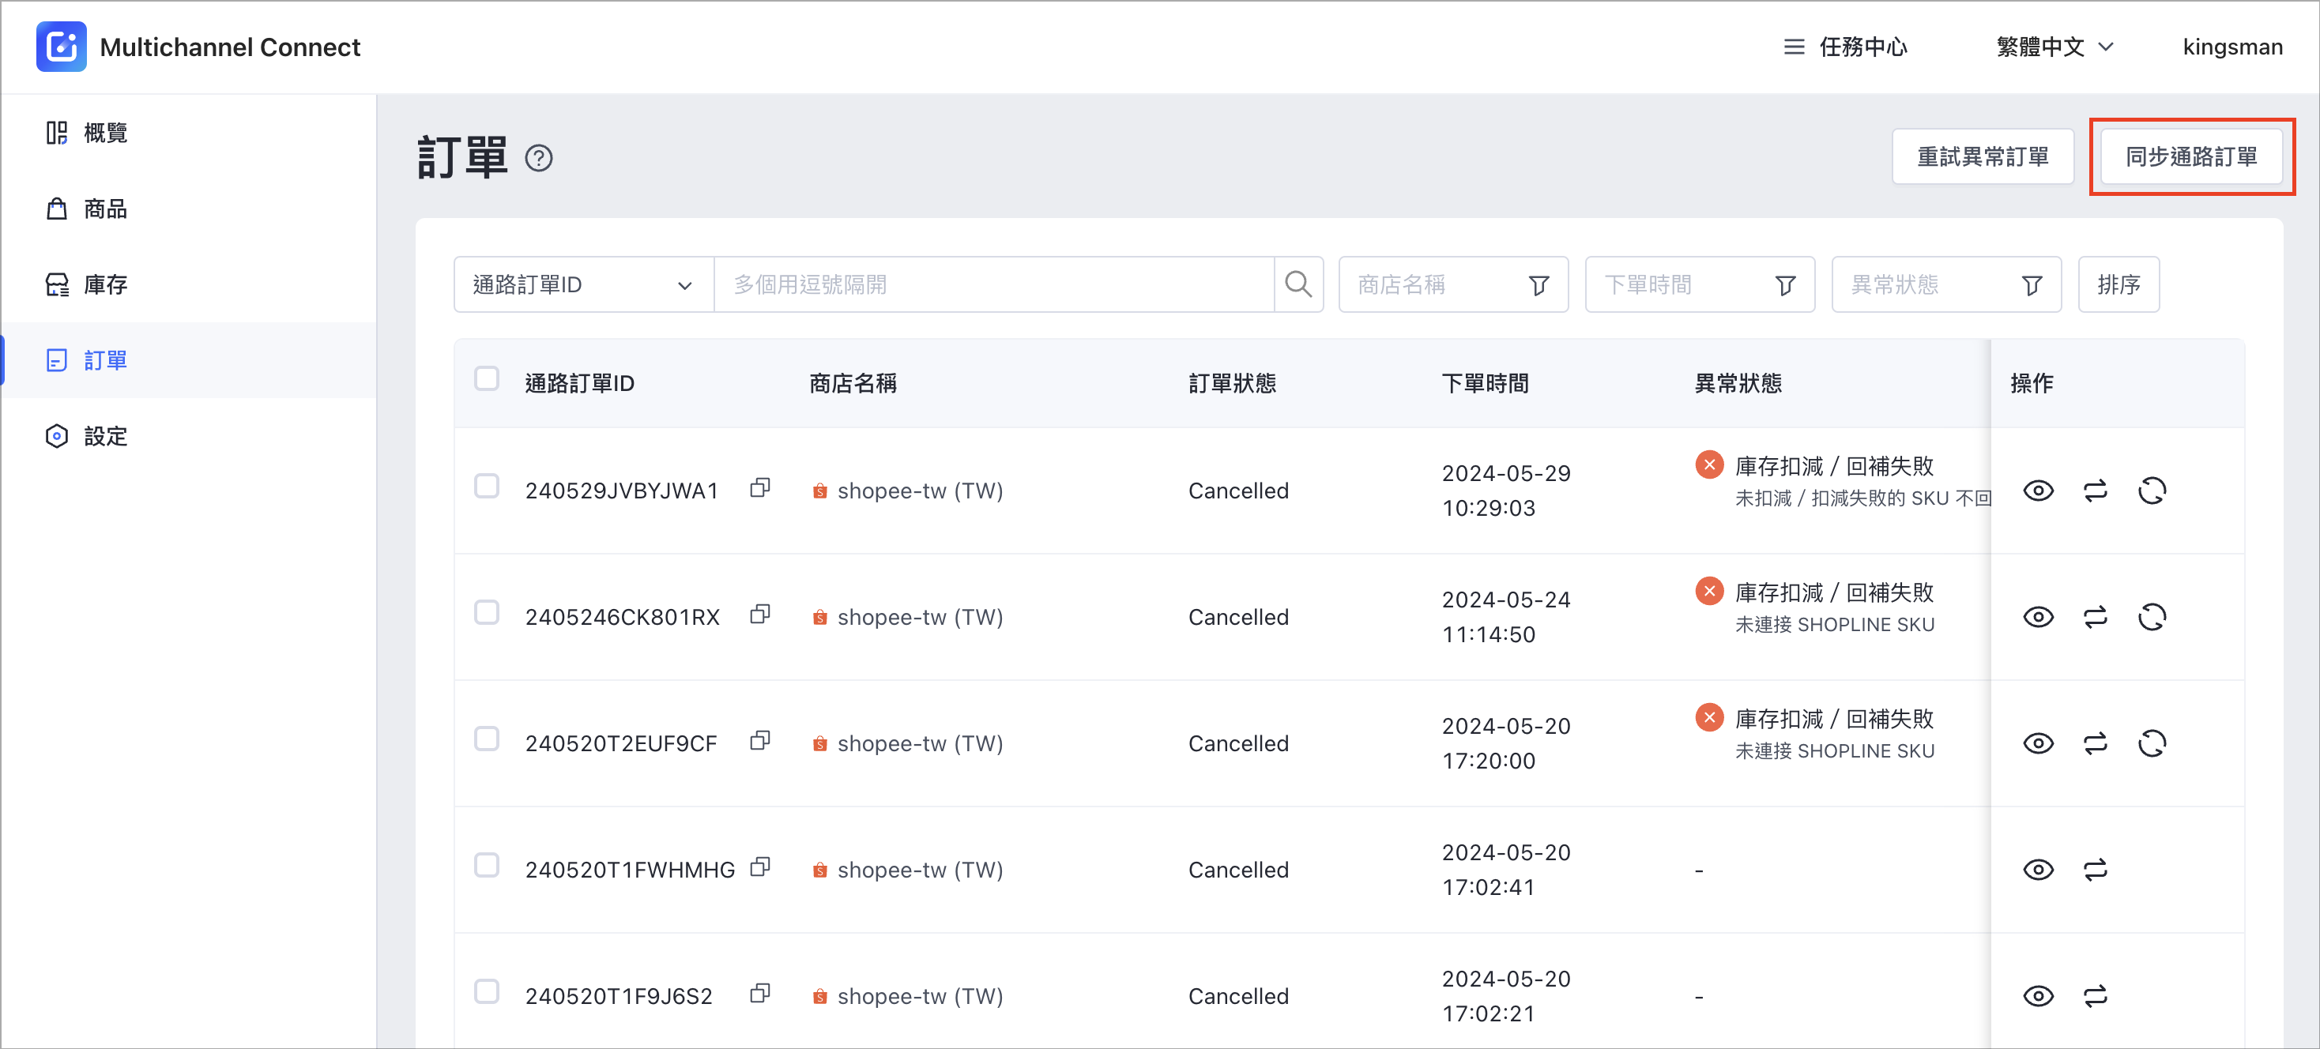Screen dimensions: 2320x1049
Task: Open the 任務中心 task center menu
Action: pyautogui.click(x=1845, y=47)
